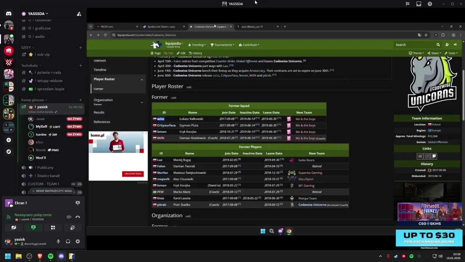Open the Discover servers compass icon
Image resolution: width=465 pixels, height=262 pixels.
9,152
